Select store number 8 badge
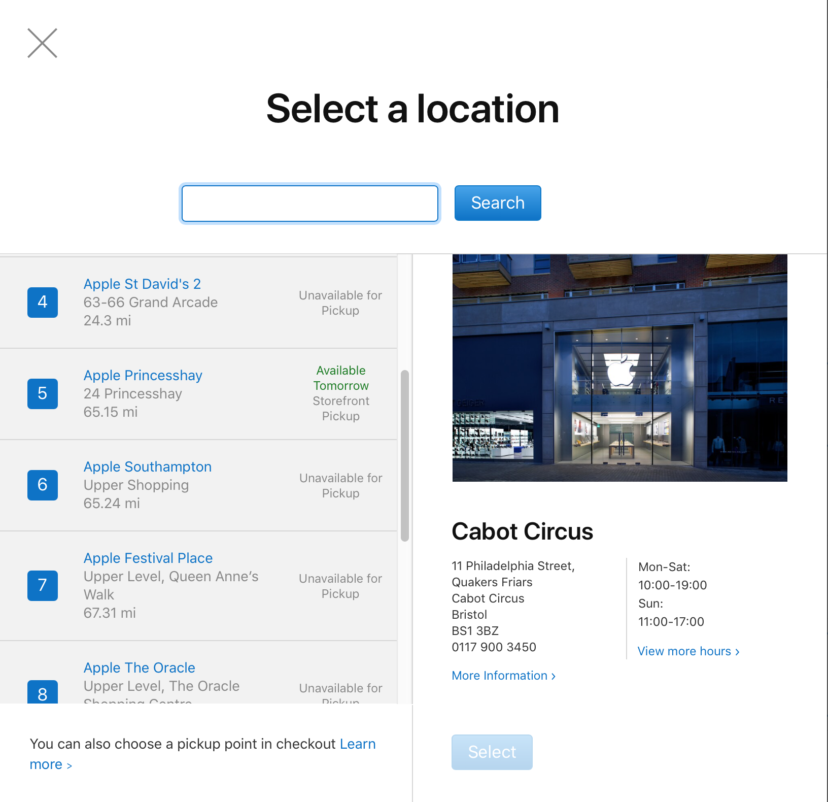 point(43,692)
